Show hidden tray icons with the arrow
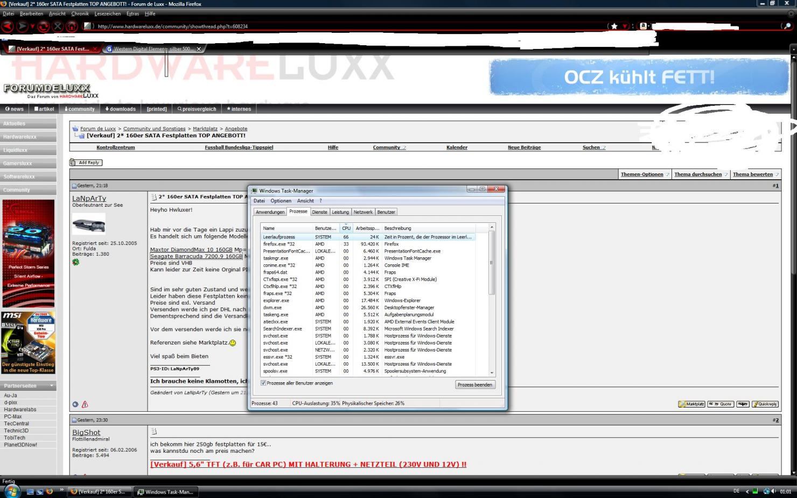The width and height of the screenshot is (797, 498). point(747,491)
